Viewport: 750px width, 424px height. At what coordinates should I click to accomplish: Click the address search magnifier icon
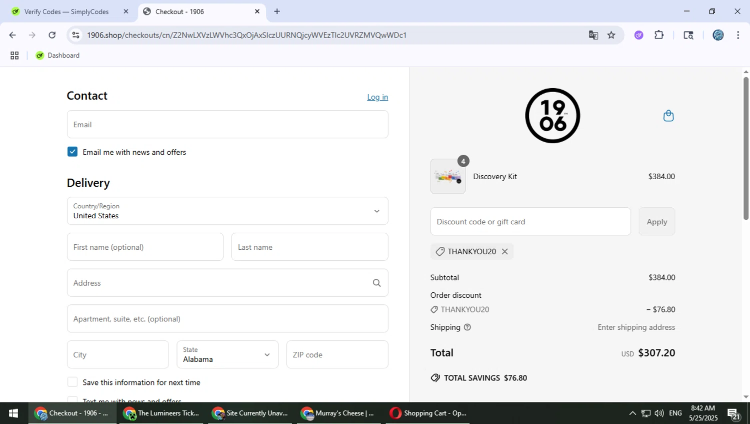pos(377,283)
